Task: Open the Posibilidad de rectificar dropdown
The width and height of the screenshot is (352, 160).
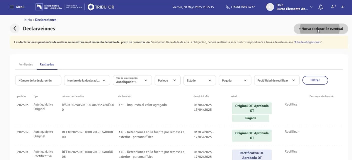Action: tap(276, 80)
